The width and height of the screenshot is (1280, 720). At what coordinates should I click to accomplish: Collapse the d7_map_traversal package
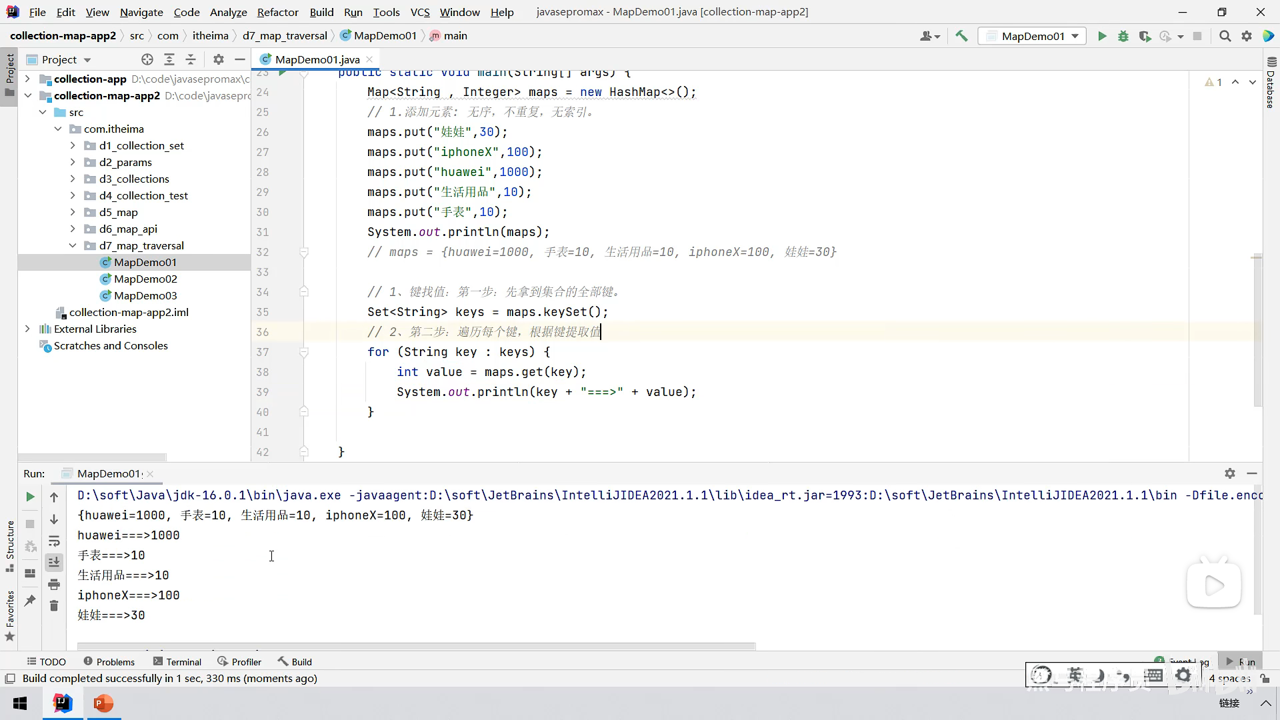click(73, 245)
